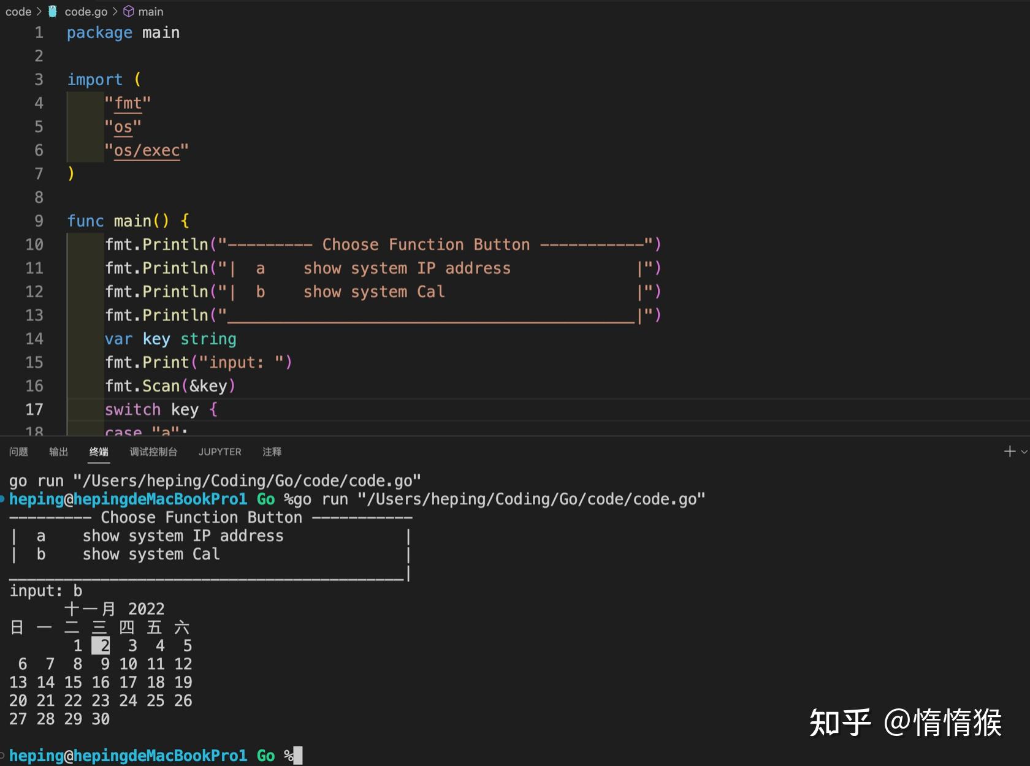Click 'Choose Function Button' in terminal output
Viewport: 1030px width, 766px height.
pyautogui.click(x=202, y=517)
